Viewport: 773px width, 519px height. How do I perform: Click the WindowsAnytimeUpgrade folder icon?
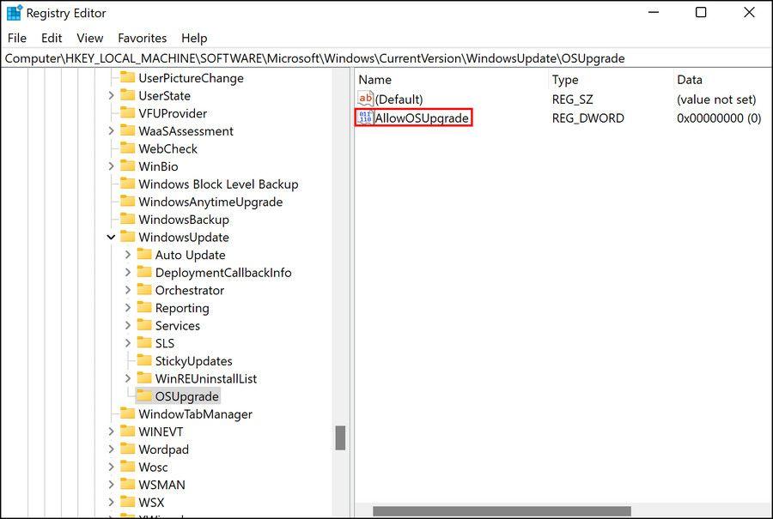pyautogui.click(x=127, y=202)
